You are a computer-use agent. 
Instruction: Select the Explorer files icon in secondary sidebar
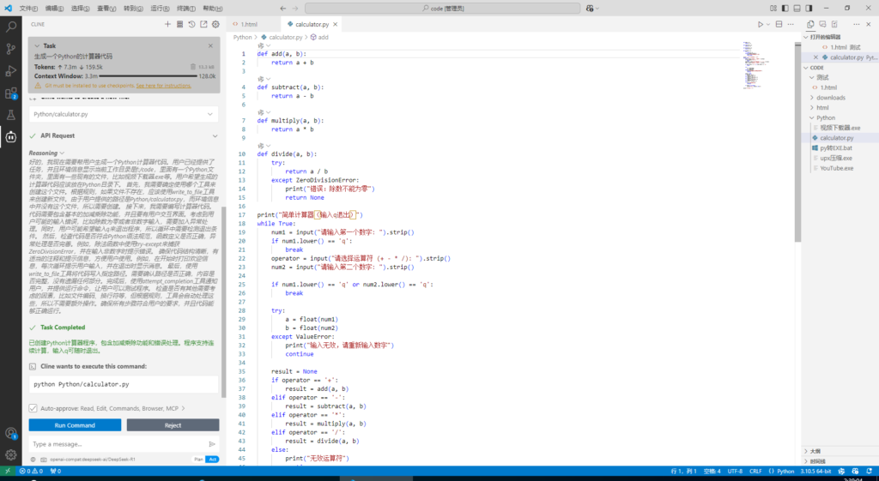pyautogui.click(x=810, y=24)
